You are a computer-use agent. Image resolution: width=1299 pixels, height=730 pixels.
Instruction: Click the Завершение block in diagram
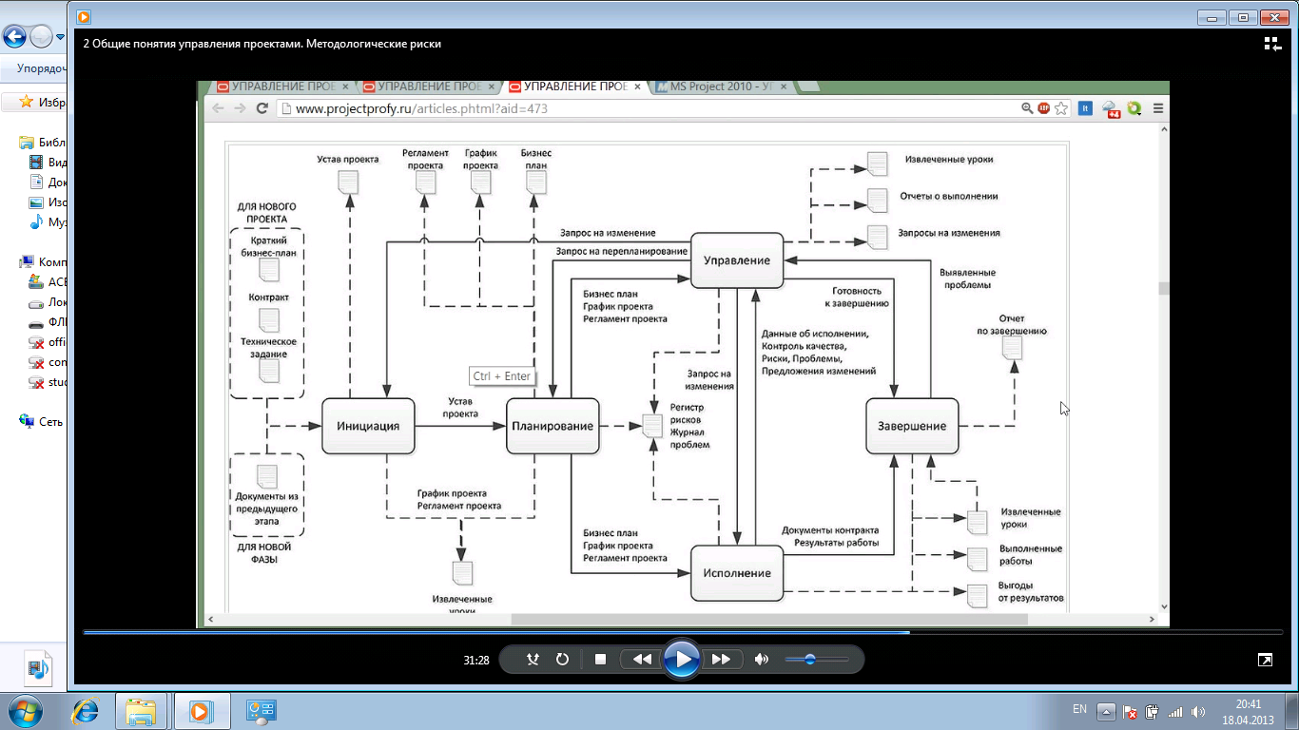[x=912, y=426]
